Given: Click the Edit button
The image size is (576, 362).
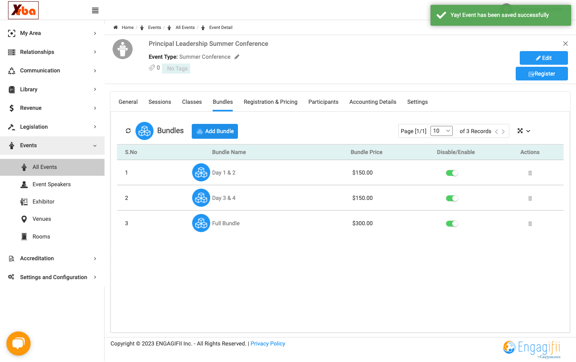Looking at the screenshot, I should [x=543, y=58].
